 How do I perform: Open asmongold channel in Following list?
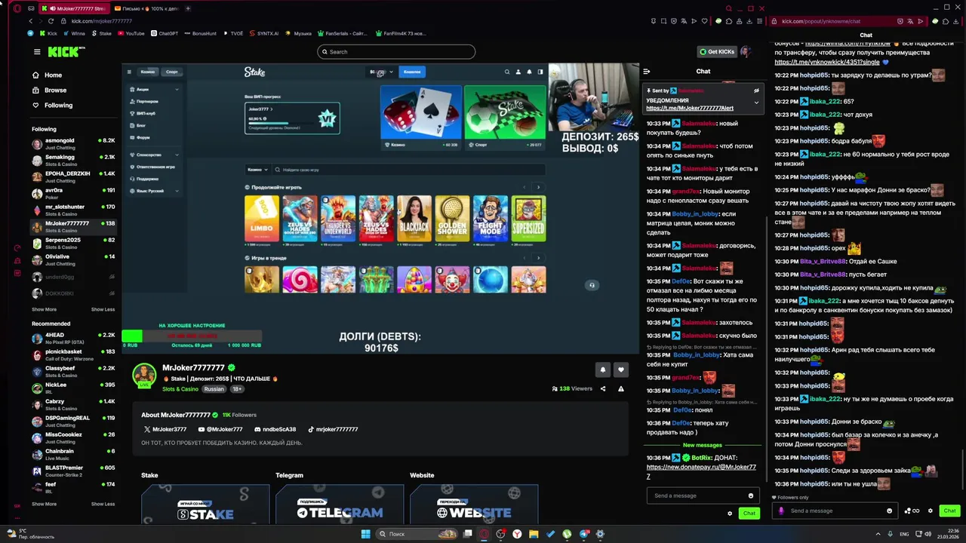click(x=72, y=143)
